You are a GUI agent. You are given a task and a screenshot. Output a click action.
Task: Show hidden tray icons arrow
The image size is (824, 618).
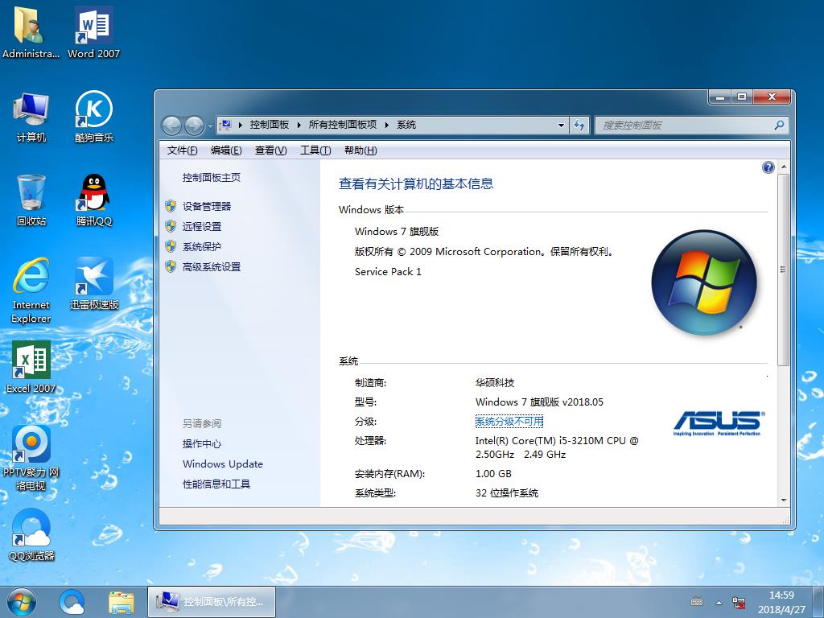click(x=719, y=602)
